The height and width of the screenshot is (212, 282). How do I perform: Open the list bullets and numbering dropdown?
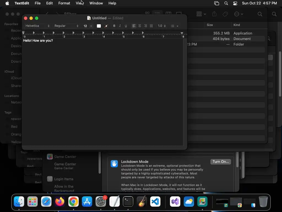[174, 26]
